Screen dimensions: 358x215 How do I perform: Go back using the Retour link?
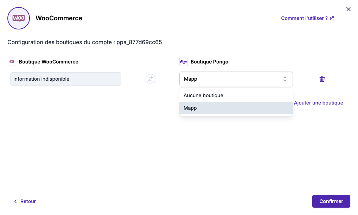pos(28,201)
